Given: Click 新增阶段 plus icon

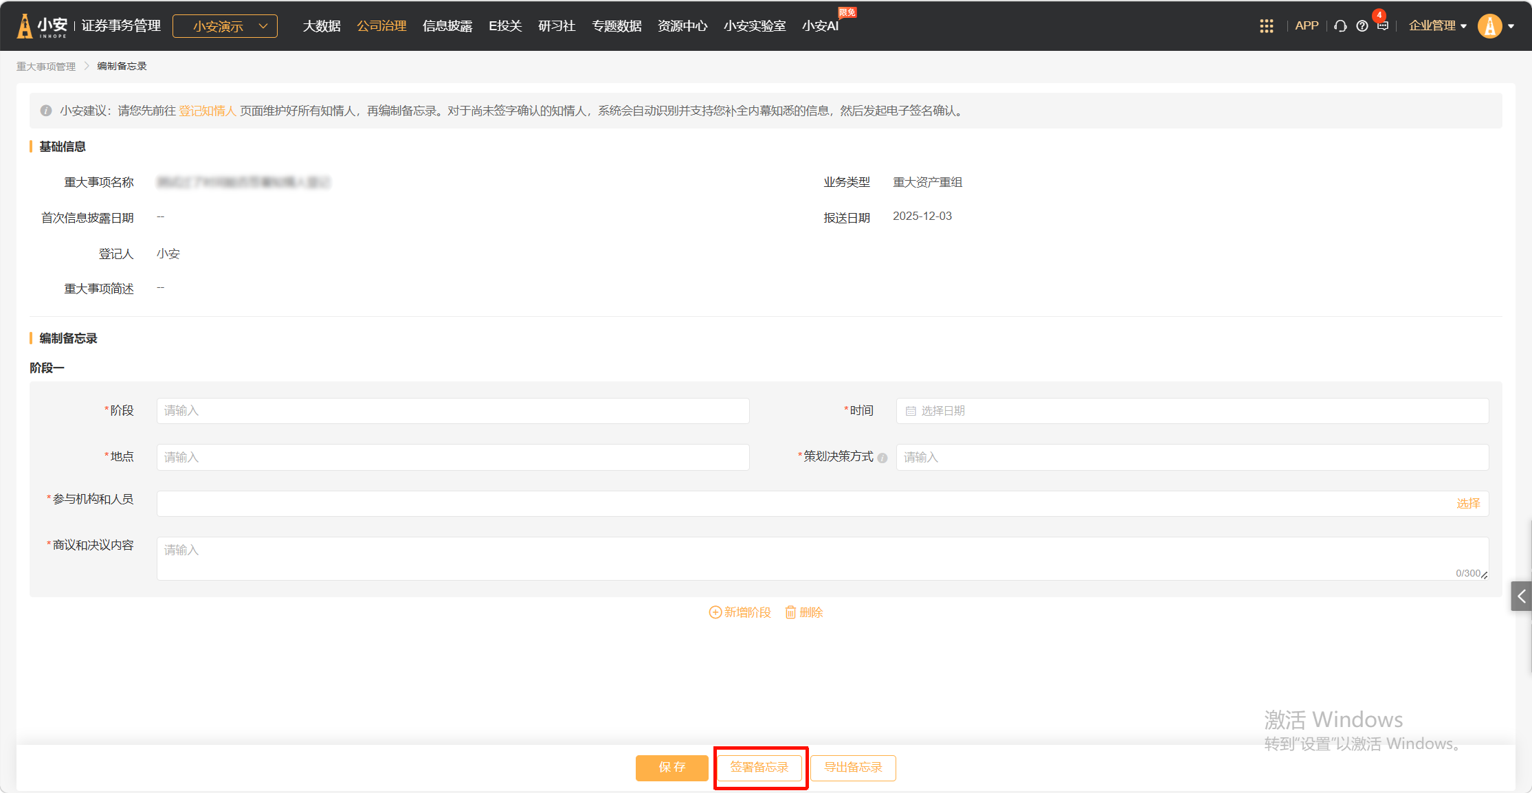Looking at the screenshot, I should coord(715,612).
